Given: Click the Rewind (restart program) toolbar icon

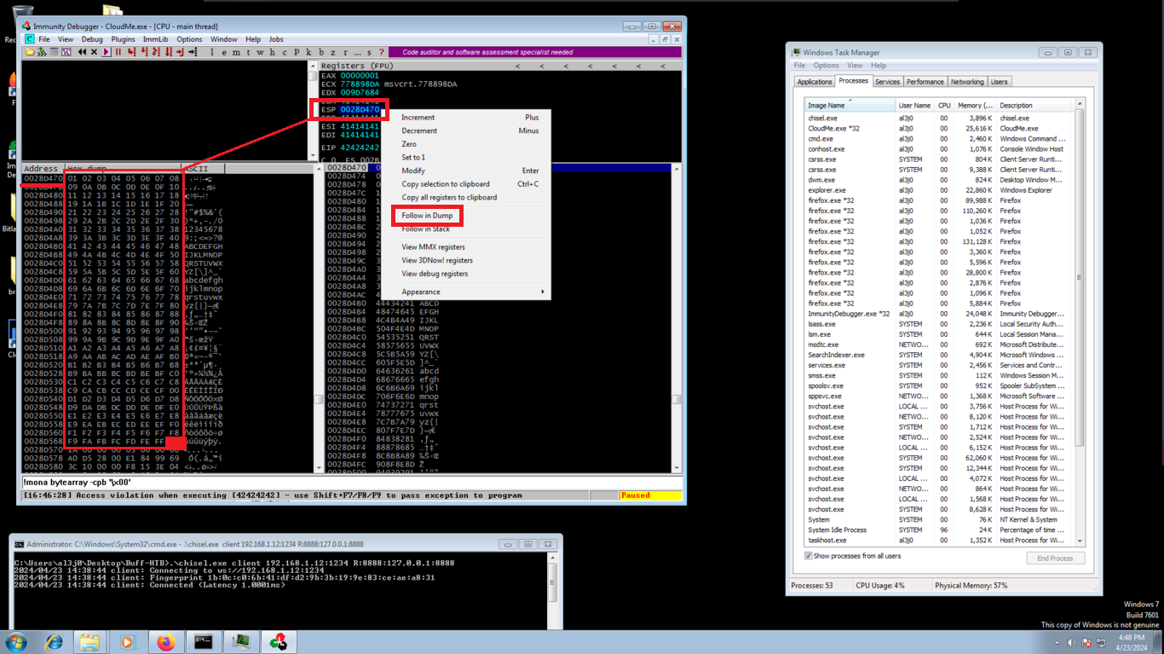Looking at the screenshot, I should point(82,52).
